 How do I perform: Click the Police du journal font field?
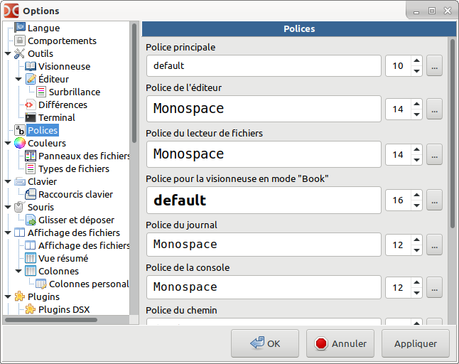click(263, 245)
